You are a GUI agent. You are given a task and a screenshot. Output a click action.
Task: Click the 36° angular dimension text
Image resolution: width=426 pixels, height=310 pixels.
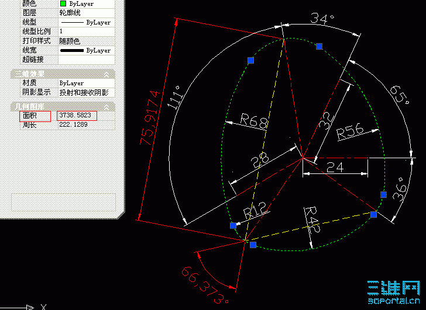pos(400,190)
